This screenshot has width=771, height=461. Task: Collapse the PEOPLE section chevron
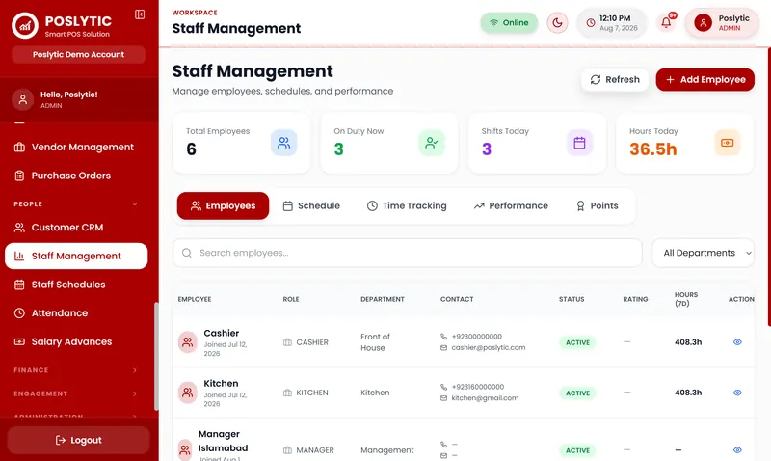(135, 204)
